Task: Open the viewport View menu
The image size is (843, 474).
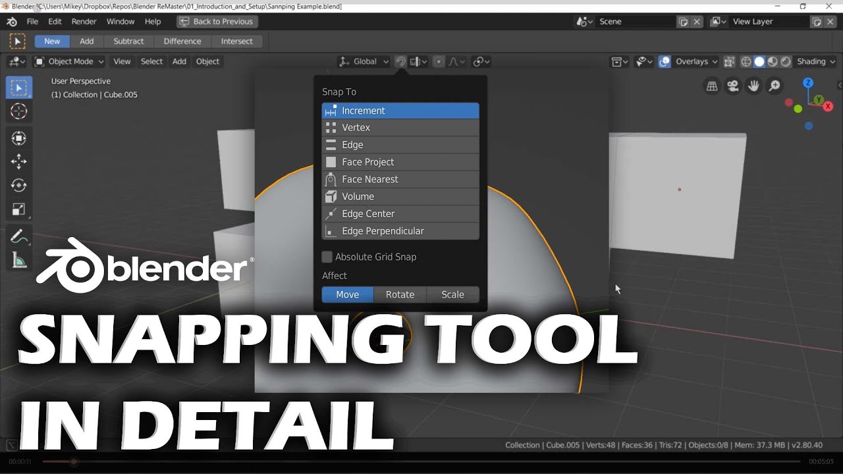Action: tap(122, 61)
